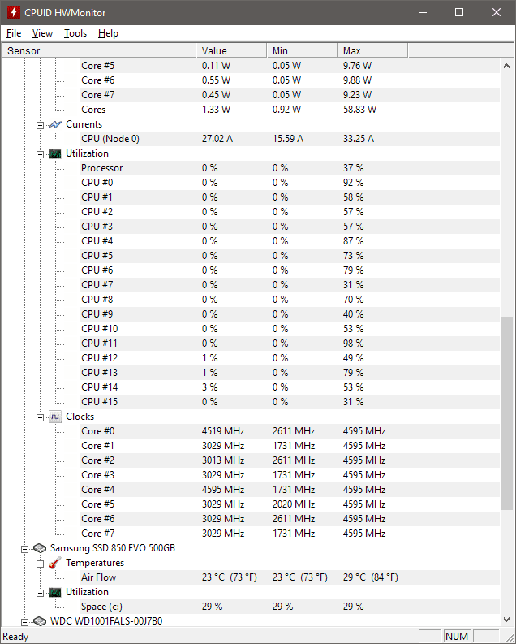Click the SSD Utilization chip icon
The image size is (516, 644).
tap(55, 592)
